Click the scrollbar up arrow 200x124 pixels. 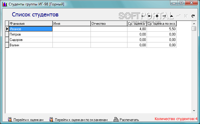[x=194, y=24]
